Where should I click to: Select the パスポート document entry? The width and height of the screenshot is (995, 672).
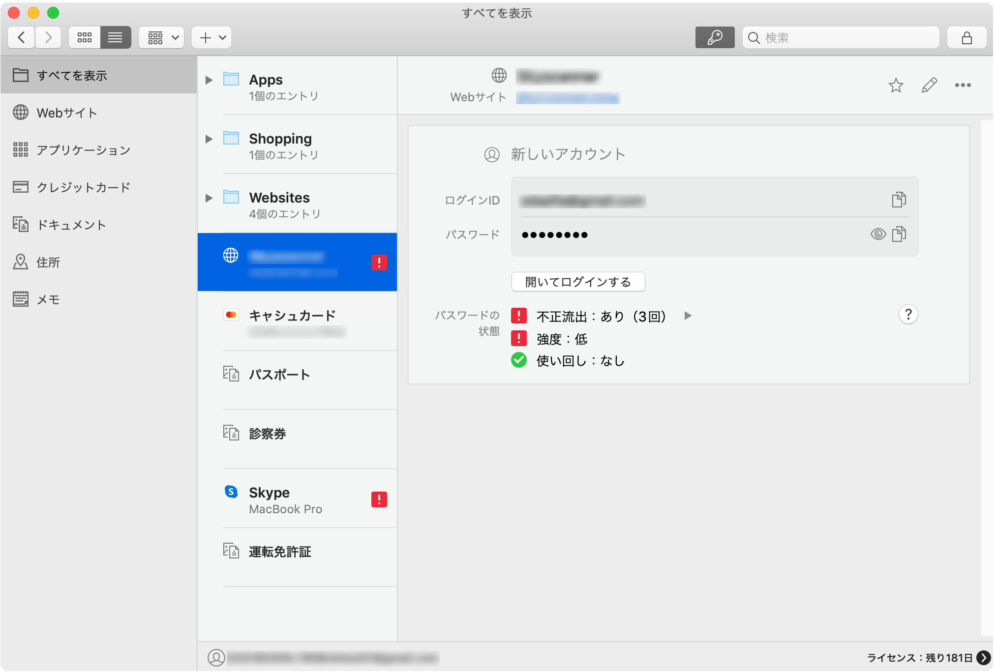tap(298, 380)
